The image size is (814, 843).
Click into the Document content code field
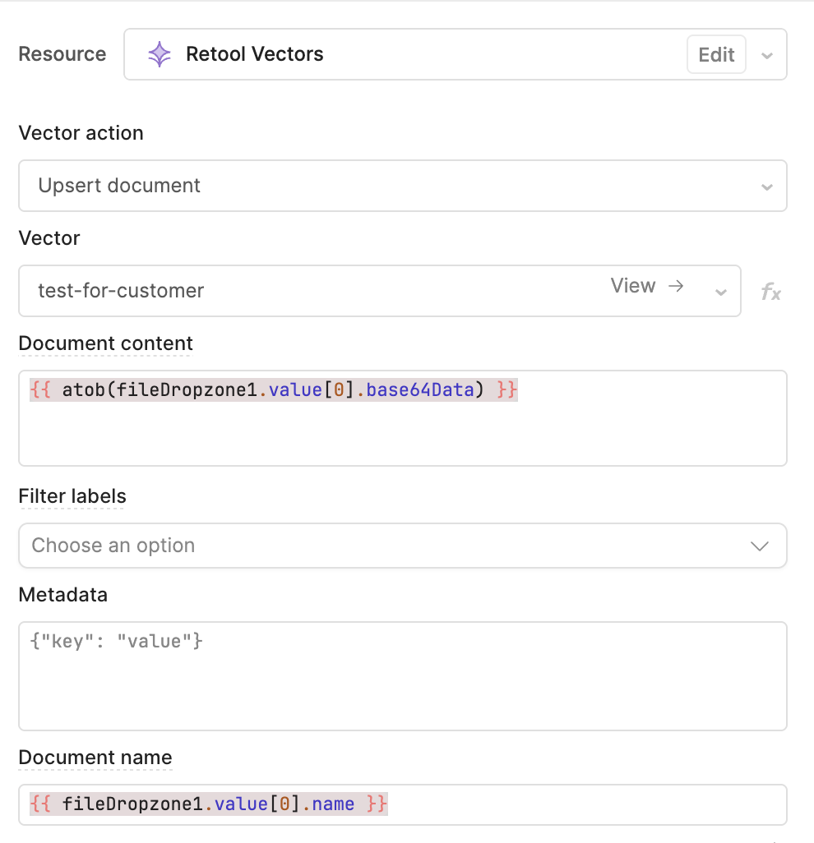(402, 427)
